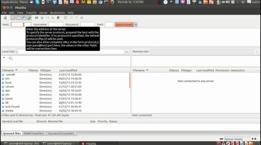Open the volume speaker indicator

[x=227, y=2]
